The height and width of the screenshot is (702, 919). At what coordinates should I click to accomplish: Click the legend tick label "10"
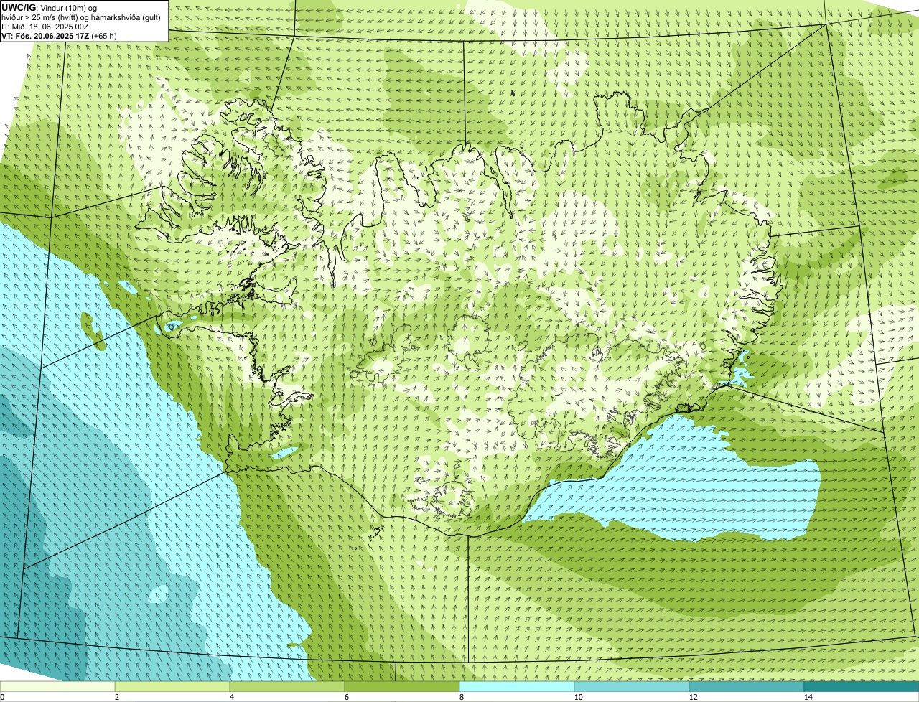(578, 697)
